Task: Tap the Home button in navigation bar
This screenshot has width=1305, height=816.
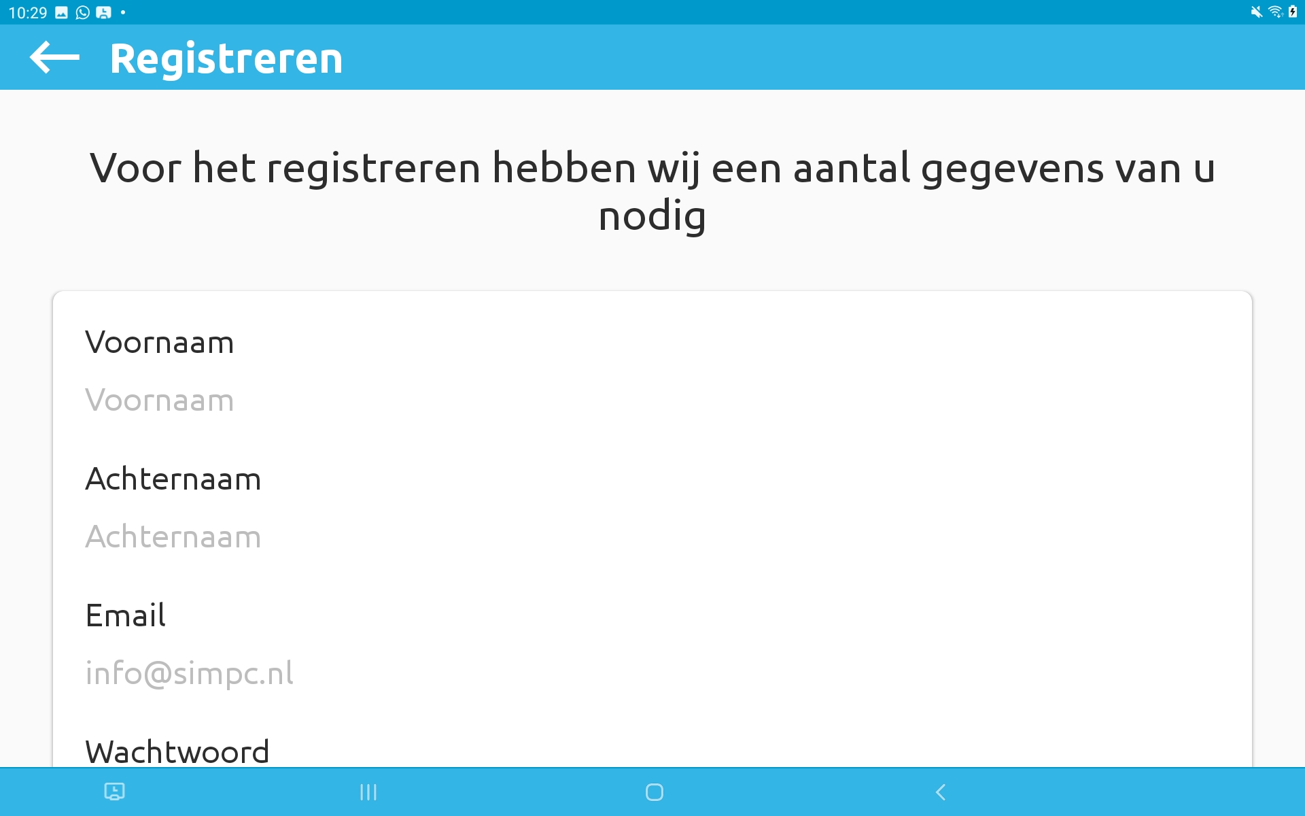Action: pyautogui.click(x=655, y=792)
